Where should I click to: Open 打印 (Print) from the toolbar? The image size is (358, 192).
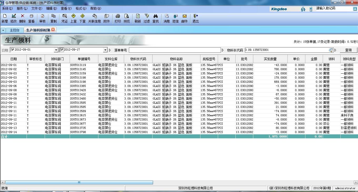[118, 18]
